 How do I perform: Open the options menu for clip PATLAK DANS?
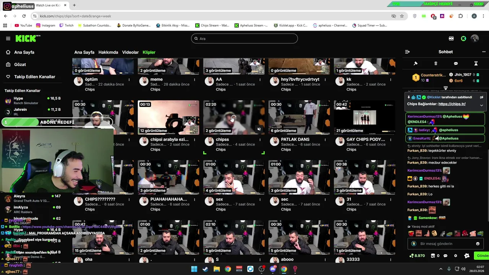point(325,139)
